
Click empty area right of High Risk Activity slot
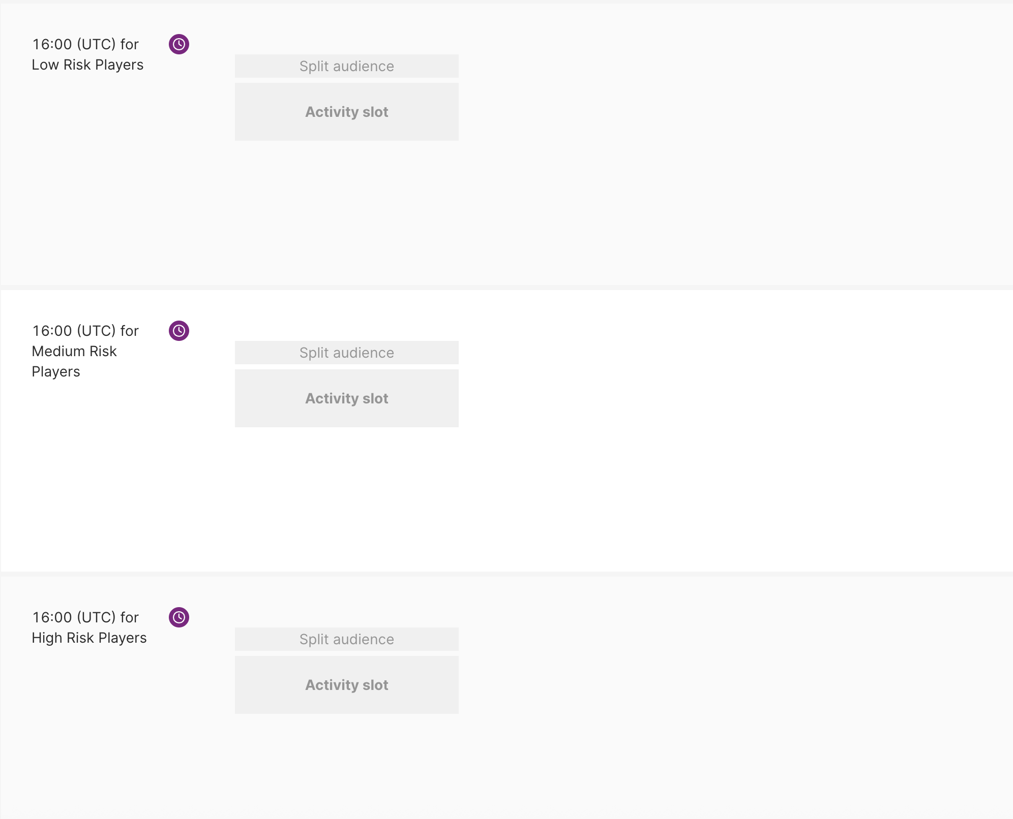coord(712,685)
